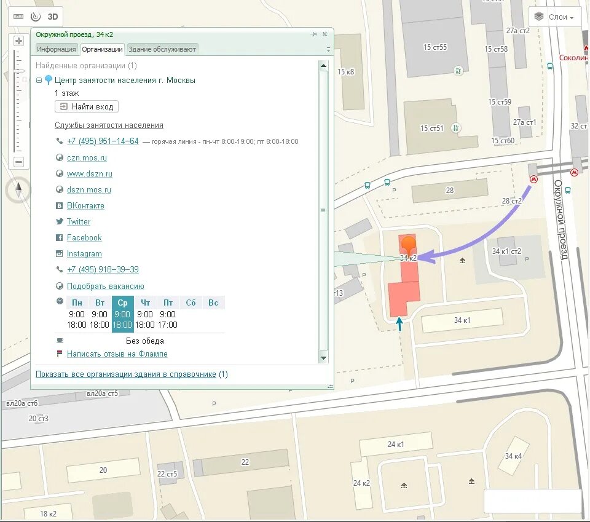Click Найти вход button
The height and width of the screenshot is (522, 590).
click(87, 106)
